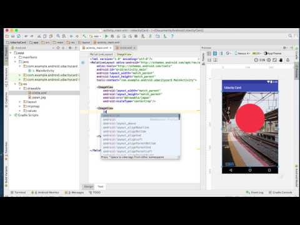Click the Synchronize icon in toolbar
Screen dimensions: 300x225
click(x=19, y=36)
